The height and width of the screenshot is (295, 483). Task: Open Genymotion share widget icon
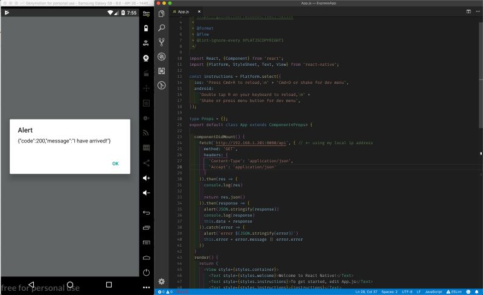point(146,163)
